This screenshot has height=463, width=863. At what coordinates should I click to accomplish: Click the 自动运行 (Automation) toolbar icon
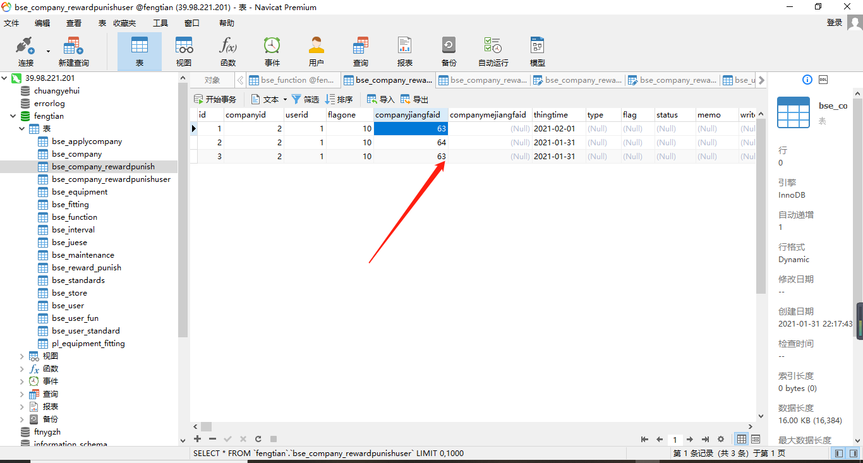click(x=493, y=51)
